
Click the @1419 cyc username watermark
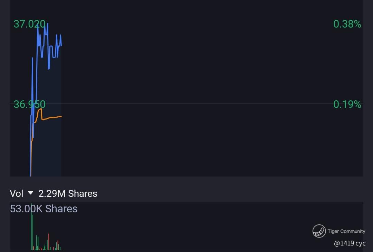(350, 243)
